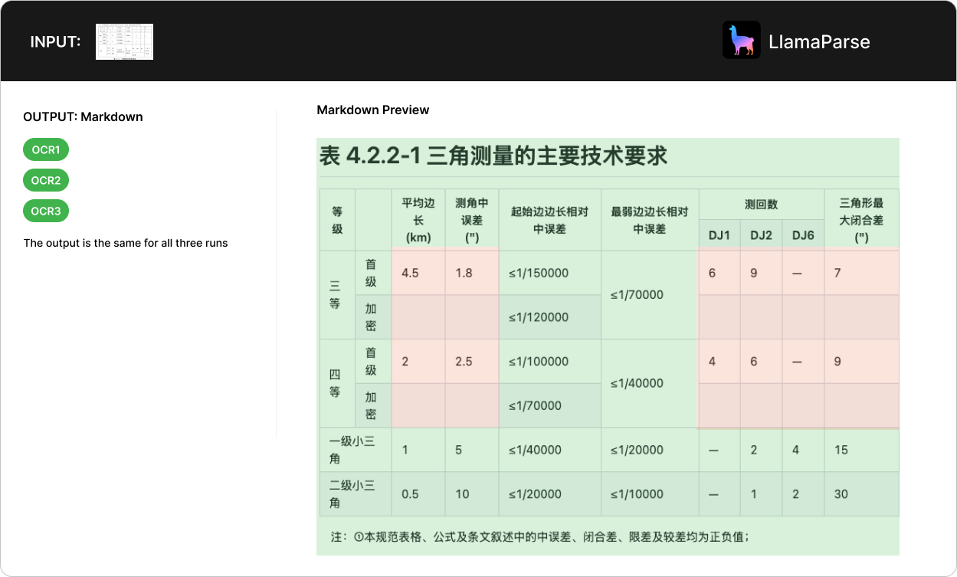
Task: Click the DJ1 sub-column header
Action: 719,235
